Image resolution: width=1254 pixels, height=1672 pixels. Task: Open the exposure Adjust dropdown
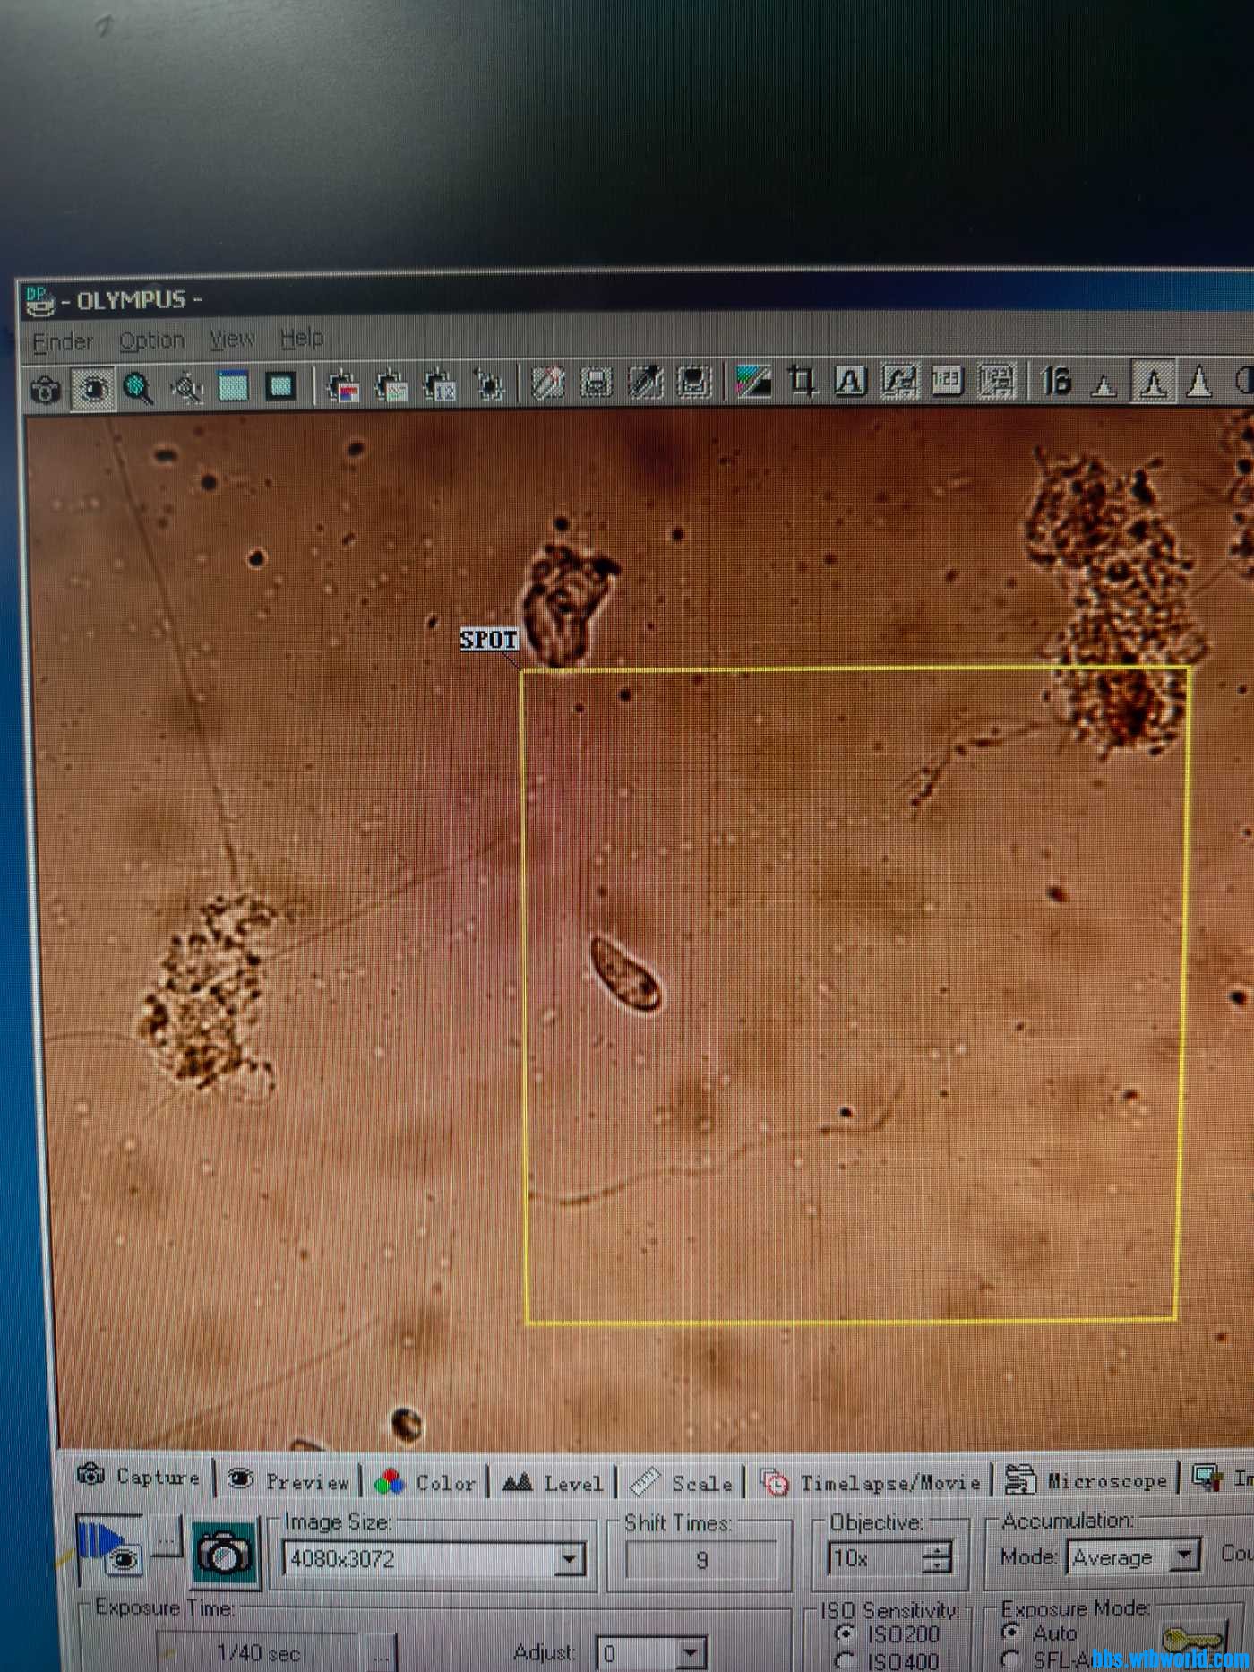tap(690, 1652)
